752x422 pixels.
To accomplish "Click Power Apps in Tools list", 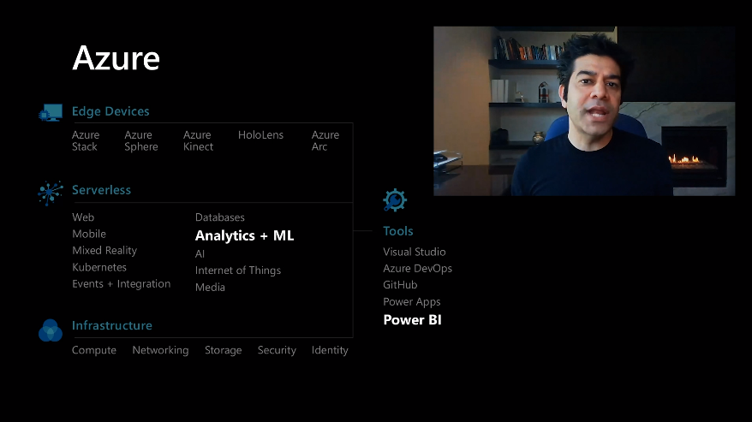I will coord(411,302).
